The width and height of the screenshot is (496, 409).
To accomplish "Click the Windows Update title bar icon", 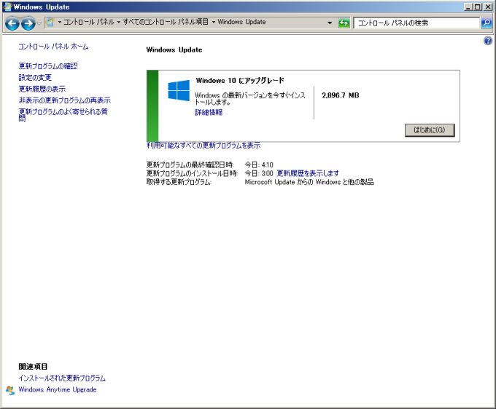I will (7, 7).
